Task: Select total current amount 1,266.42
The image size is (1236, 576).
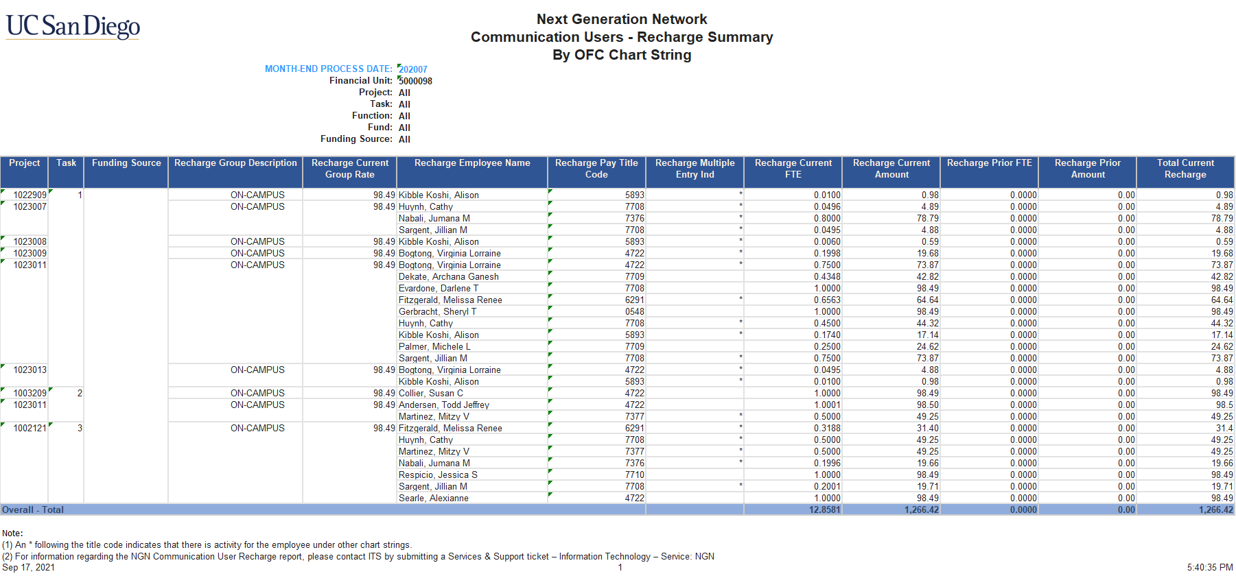Action: pos(922,510)
